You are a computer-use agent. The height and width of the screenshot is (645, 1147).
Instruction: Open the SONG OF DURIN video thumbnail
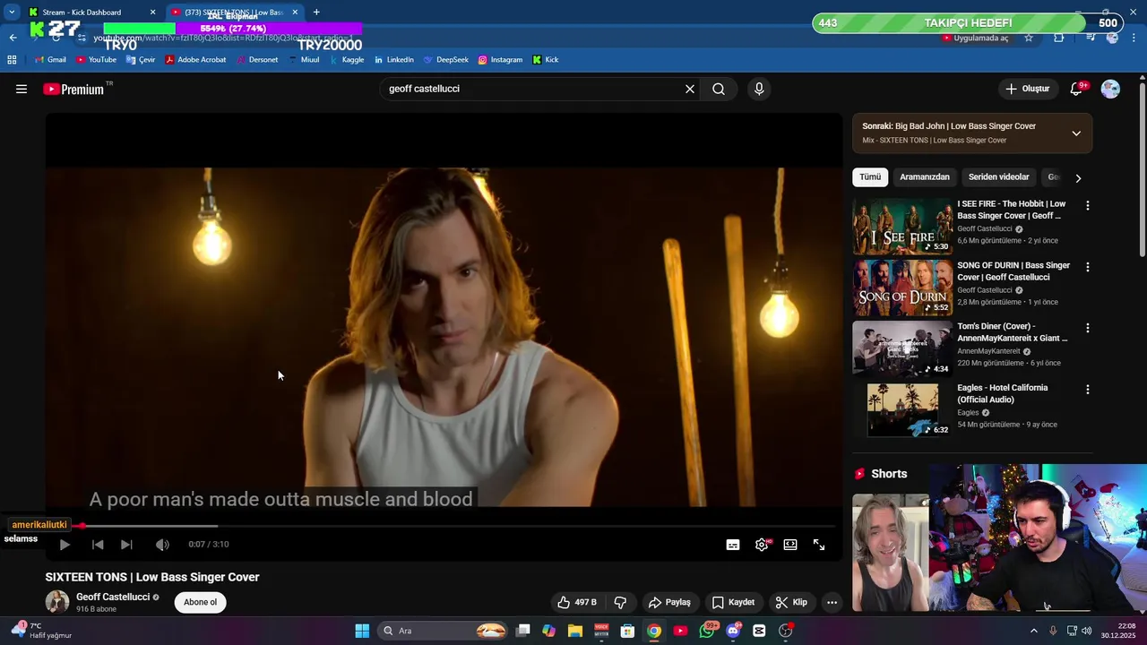(x=902, y=288)
